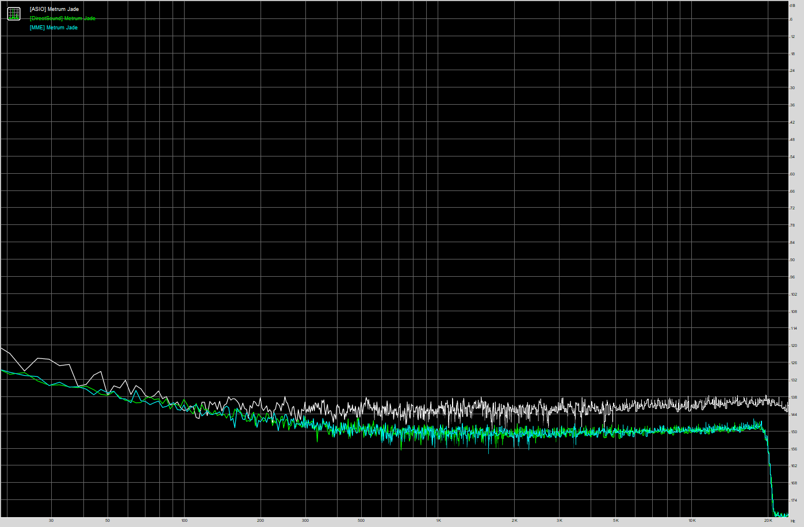Click the -174 dB level axis label
This screenshot has height=527, width=804.
(794, 501)
